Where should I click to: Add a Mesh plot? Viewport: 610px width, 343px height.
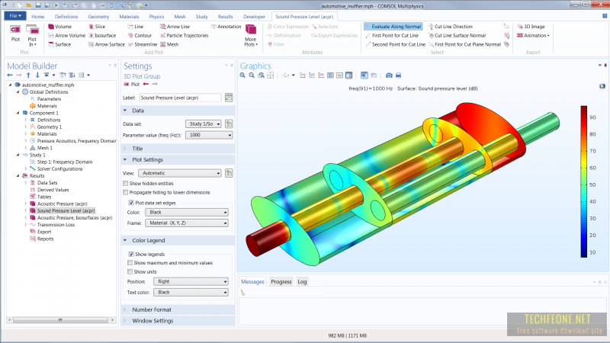point(169,44)
